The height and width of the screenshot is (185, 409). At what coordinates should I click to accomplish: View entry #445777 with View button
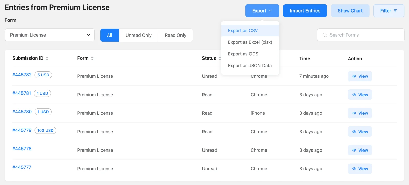[x=360, y=169]
